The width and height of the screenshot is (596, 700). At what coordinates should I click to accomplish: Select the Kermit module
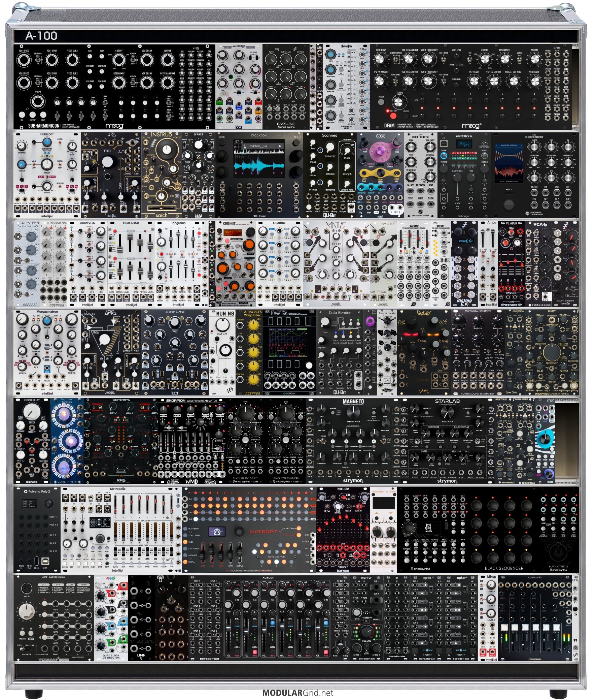pyautogui.click(x=236, y=264)
